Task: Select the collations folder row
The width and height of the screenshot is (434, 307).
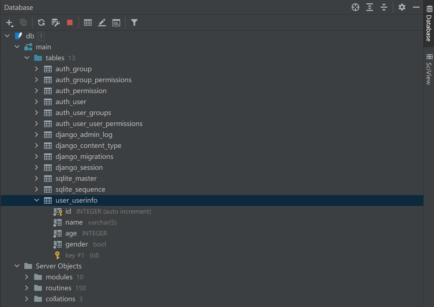Action: (x=212, y=299)
